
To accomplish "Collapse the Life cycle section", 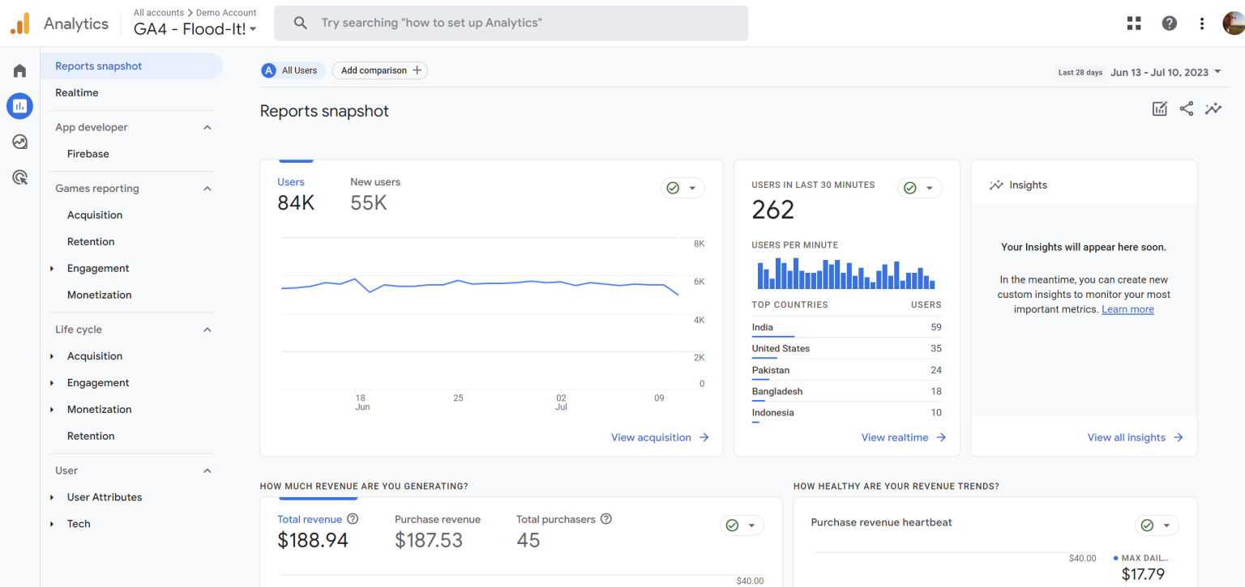I will tap(207, 329).
